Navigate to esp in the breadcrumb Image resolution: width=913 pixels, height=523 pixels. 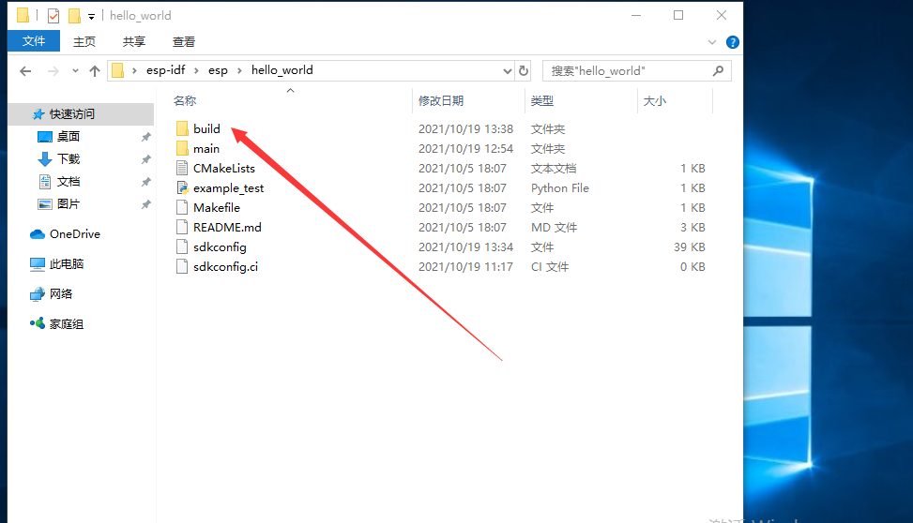[218, 70]
